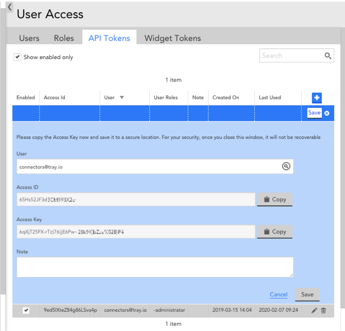Sort by the User column arrow
345x331 pixels.
click(x=122, y=98)
